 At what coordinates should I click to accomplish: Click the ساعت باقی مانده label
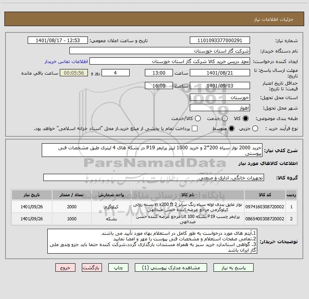click(x=40, y=73)
